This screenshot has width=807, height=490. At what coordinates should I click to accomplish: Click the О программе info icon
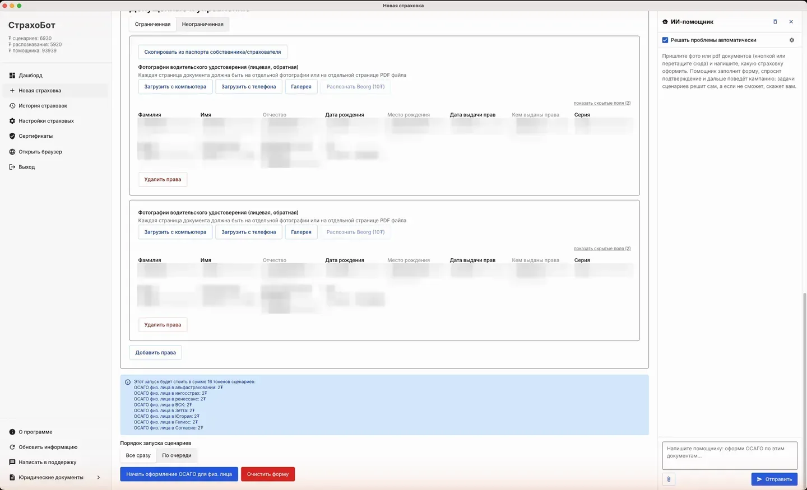pyautogui.click(x=12, y=432)
